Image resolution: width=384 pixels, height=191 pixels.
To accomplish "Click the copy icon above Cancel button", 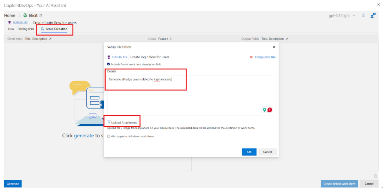I will point(375,176).
